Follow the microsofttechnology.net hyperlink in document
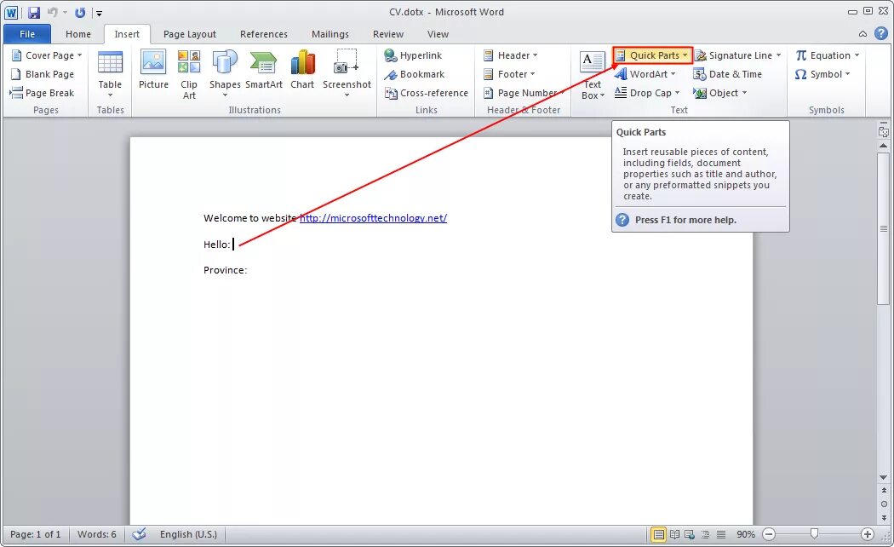The height and width of the screenshot is (547, 894). pos(374,218)
